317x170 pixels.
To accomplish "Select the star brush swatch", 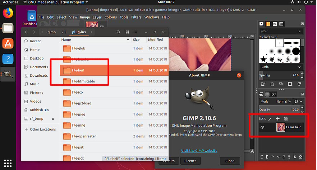I will click(263, 59).
